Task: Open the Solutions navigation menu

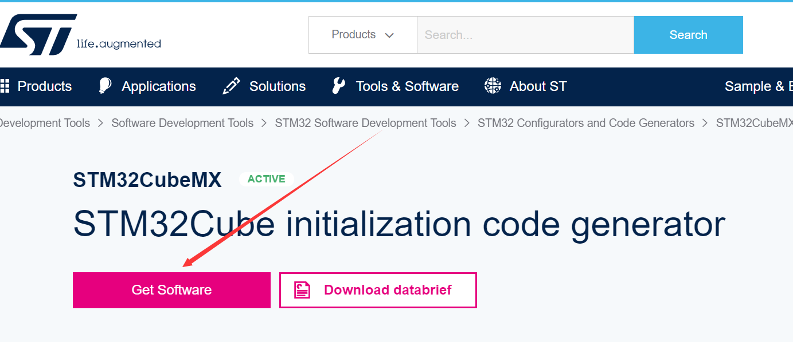Action: (278, 86)
